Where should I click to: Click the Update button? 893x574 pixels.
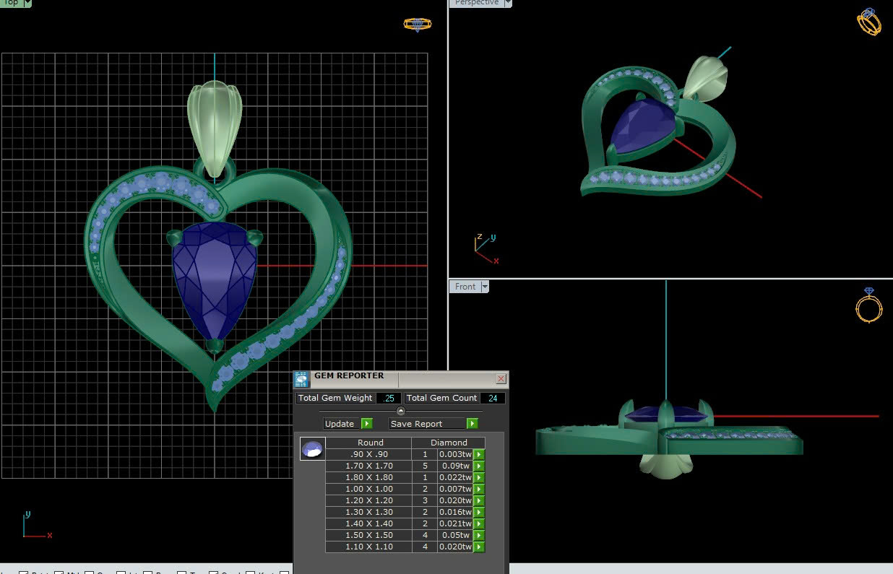point(340,424)
